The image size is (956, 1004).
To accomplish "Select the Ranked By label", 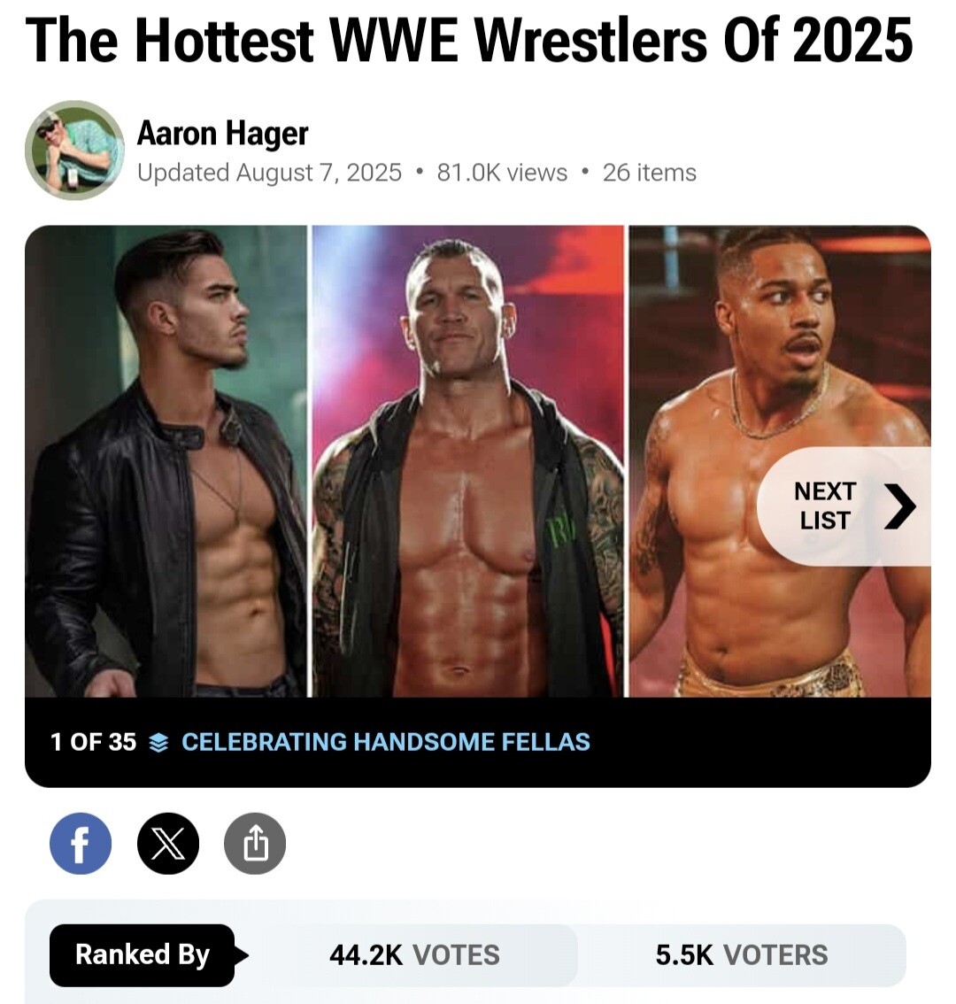I will coord(142,954).
